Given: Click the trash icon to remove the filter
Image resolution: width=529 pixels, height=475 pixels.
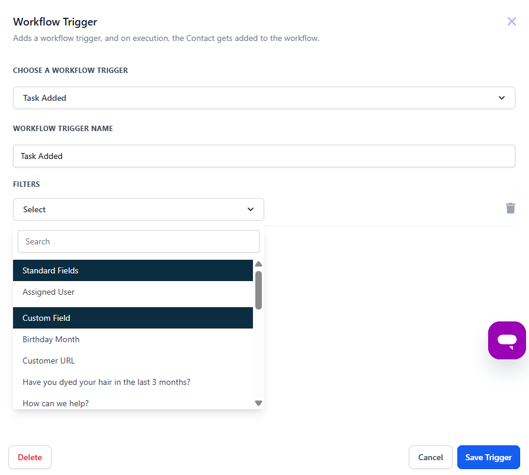Looking at the screenshot, I should [511, 208].
